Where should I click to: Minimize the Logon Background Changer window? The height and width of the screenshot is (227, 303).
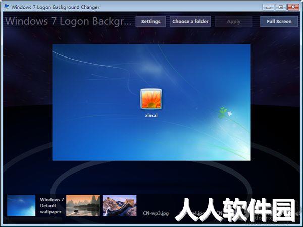click(268, 7)
